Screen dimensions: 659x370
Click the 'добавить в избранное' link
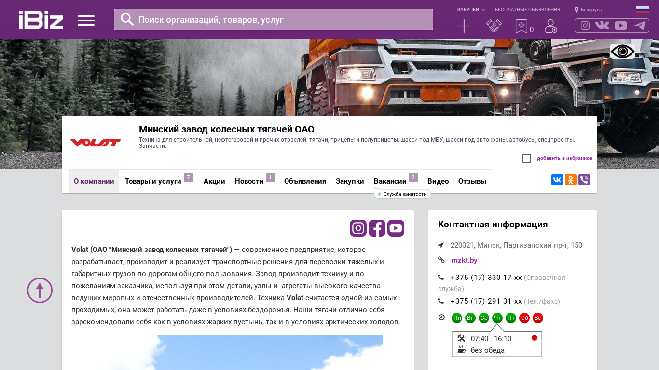pyautogui.click(x=564, y=159)
